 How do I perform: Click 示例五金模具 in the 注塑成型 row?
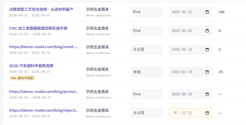97,9
